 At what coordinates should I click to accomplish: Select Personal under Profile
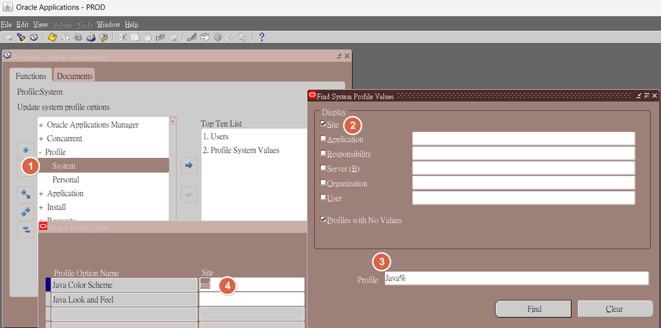66,180
